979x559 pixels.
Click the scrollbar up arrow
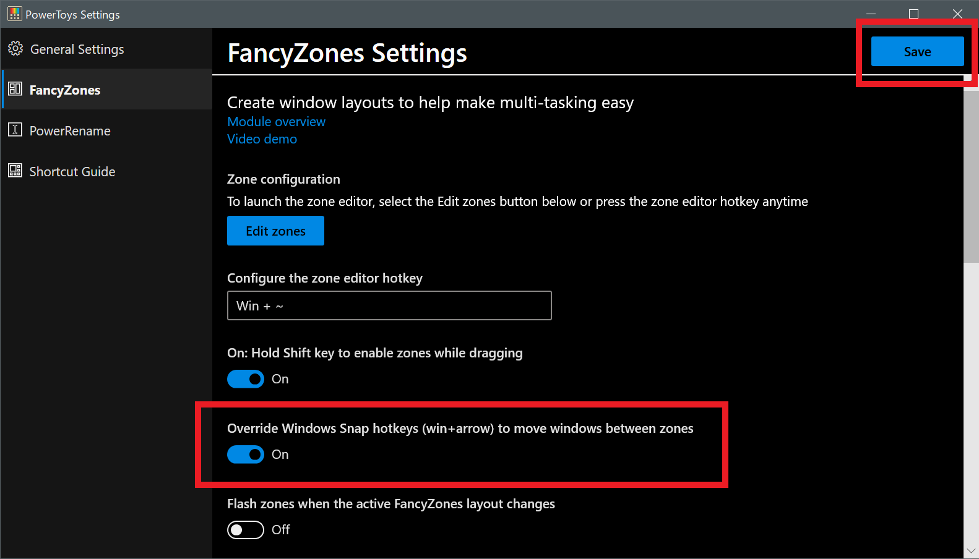tap(971, 35)
